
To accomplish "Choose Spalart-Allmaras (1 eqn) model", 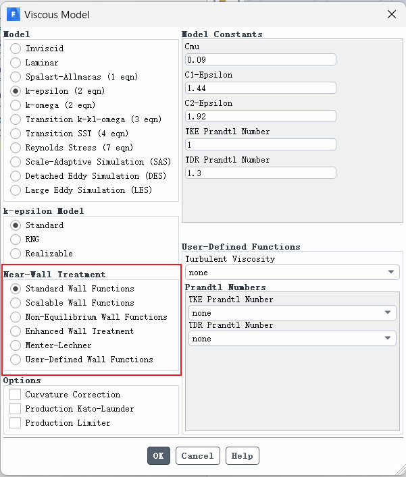I will pyautogui.click(x=16, y=77).
